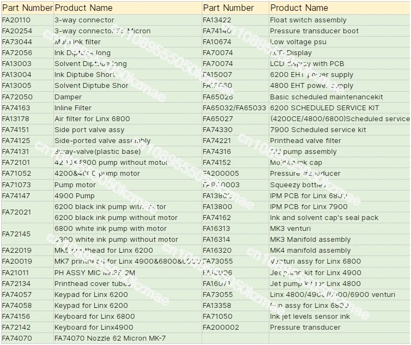Select the "MK3 venturi" product cell
411x345 pixels.
(292, 229)
